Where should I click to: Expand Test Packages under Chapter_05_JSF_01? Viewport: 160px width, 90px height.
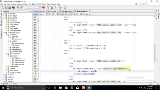6,66
